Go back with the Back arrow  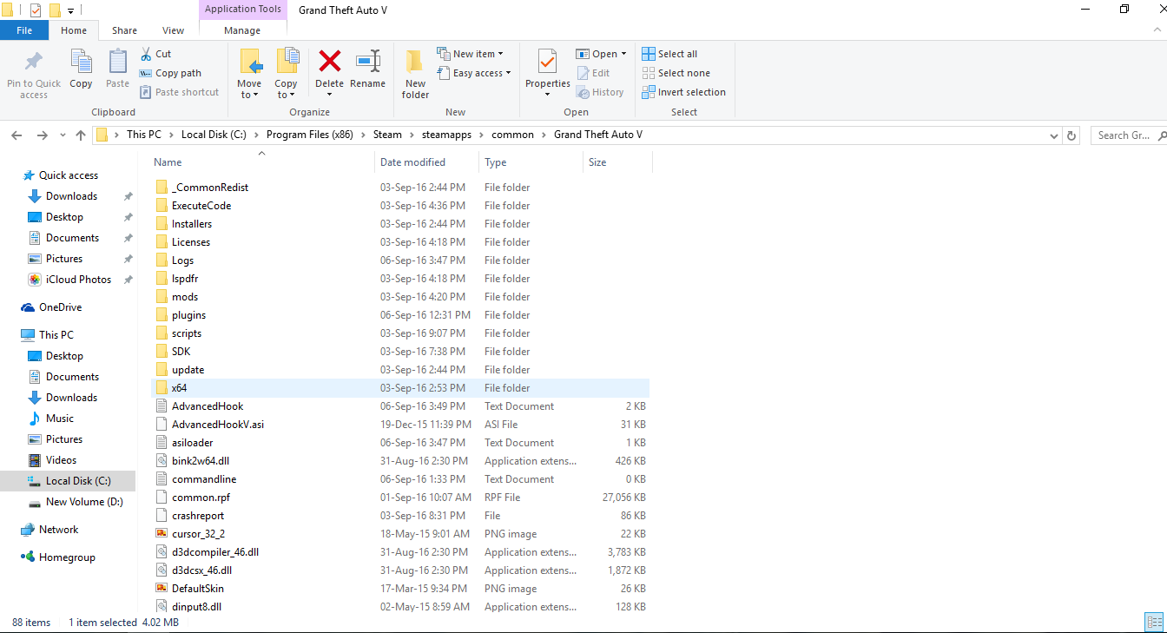(16, 135)
